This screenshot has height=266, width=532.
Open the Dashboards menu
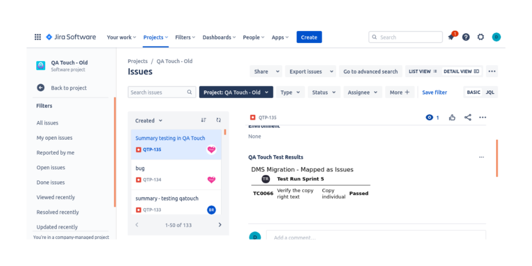[219, 37]
